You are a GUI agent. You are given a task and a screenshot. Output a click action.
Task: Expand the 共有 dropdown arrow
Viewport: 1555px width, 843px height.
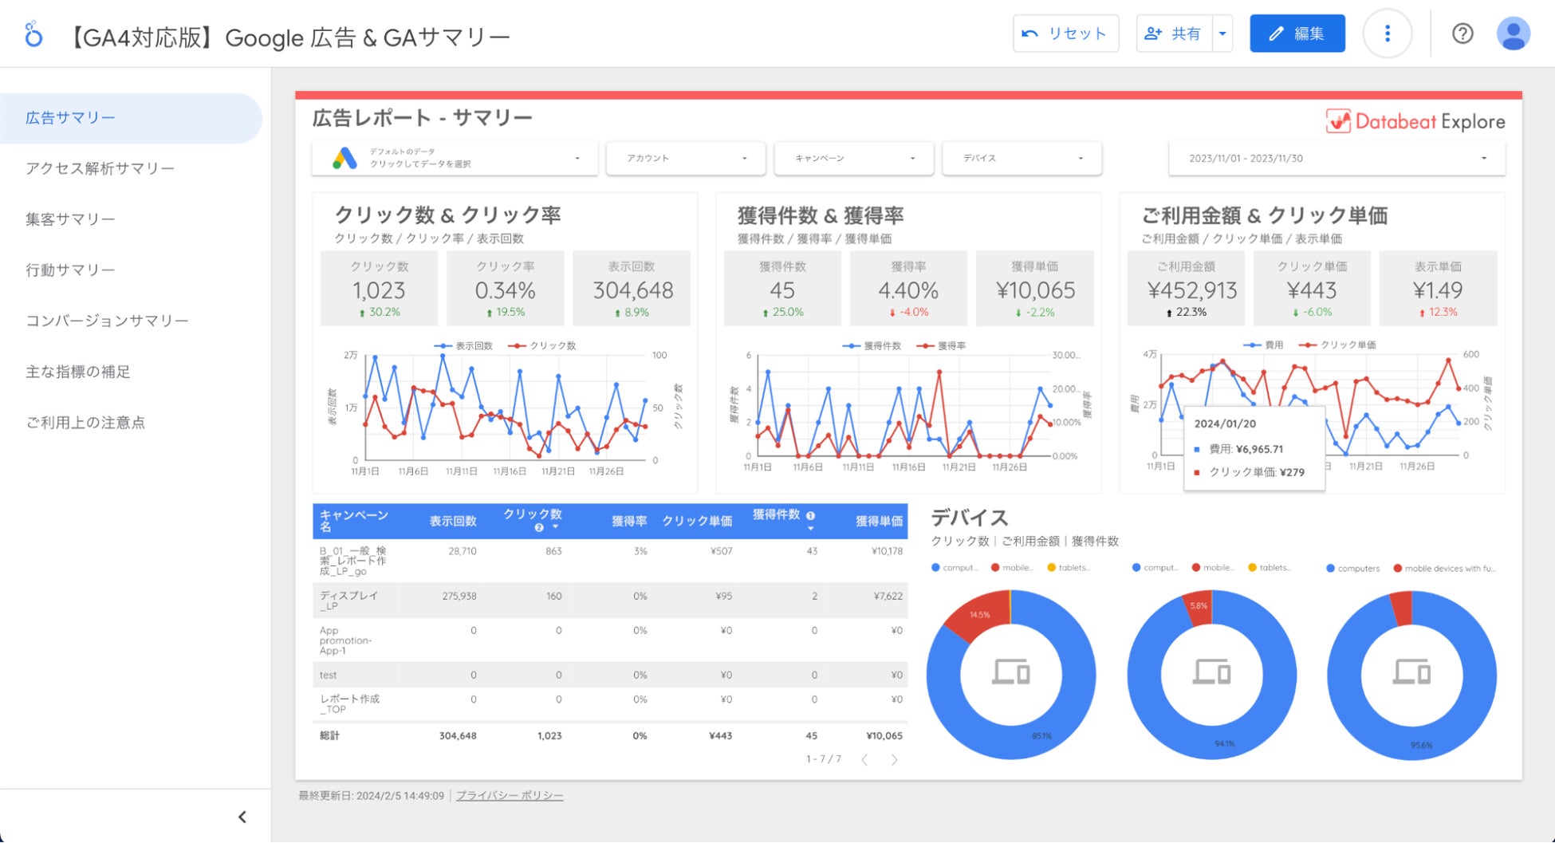1222,33
